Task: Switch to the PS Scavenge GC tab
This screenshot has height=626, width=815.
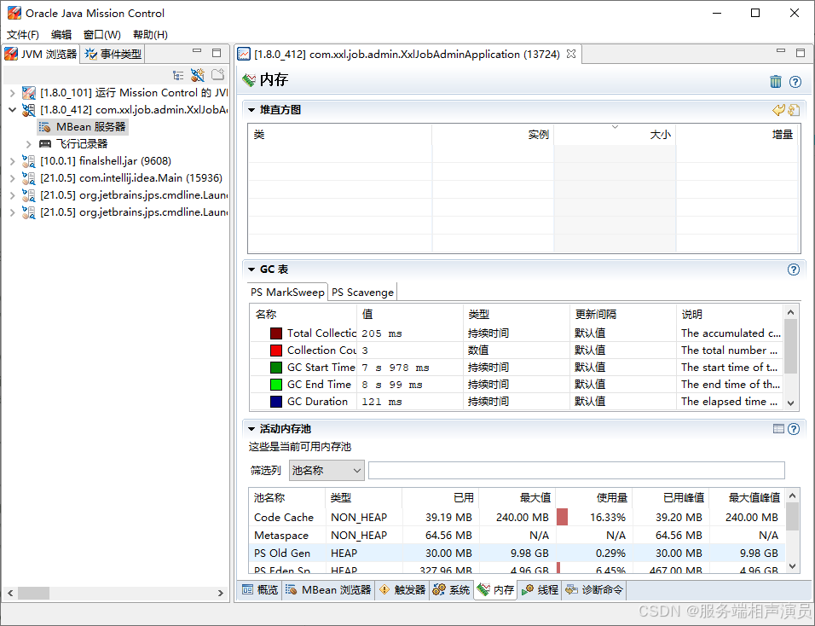Action: pyautogui.click(x=363, y=293)
